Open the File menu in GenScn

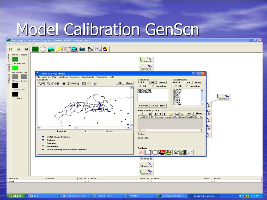click(38, 77)
